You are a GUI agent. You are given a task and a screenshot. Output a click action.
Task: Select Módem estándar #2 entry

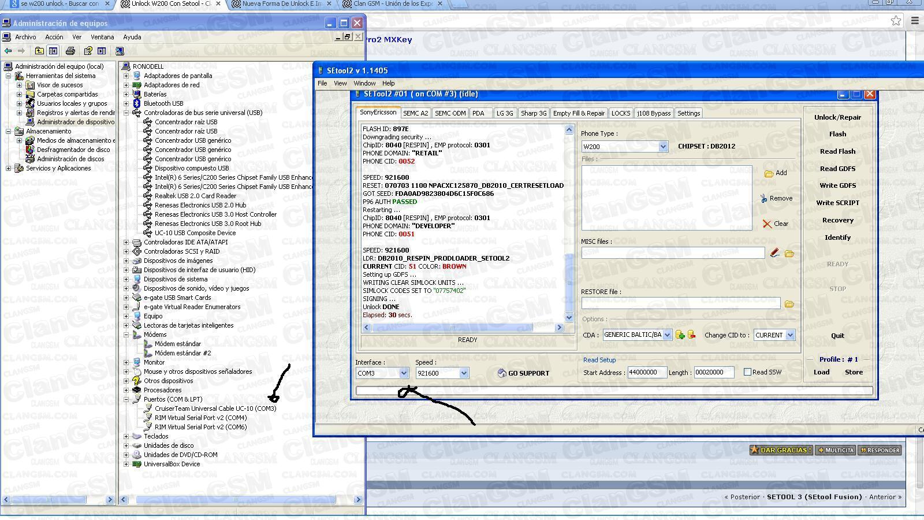pyautogui.click(x=182, y=353)
